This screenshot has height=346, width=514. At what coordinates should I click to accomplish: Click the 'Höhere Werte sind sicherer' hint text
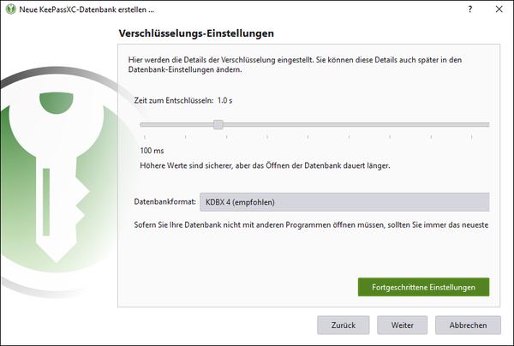[266, 165]
